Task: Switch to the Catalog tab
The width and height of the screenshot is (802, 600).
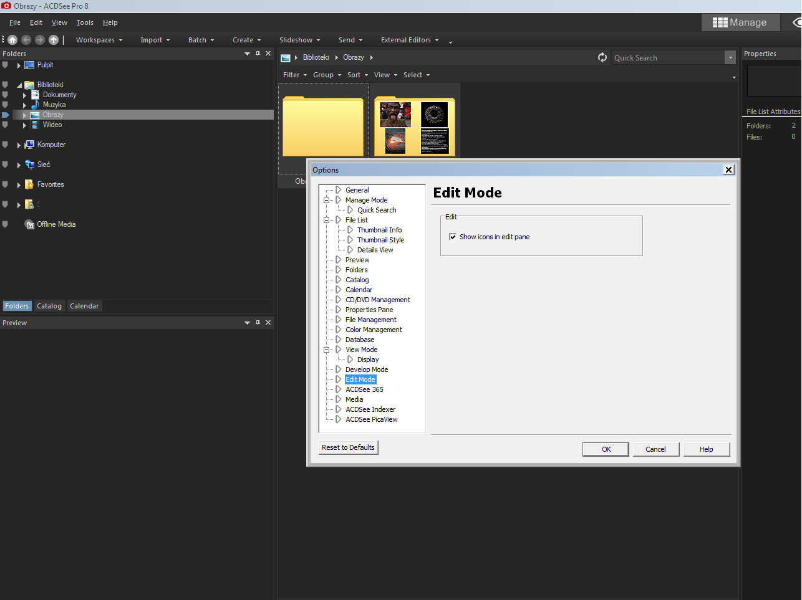Action: (x=49, y=306)
